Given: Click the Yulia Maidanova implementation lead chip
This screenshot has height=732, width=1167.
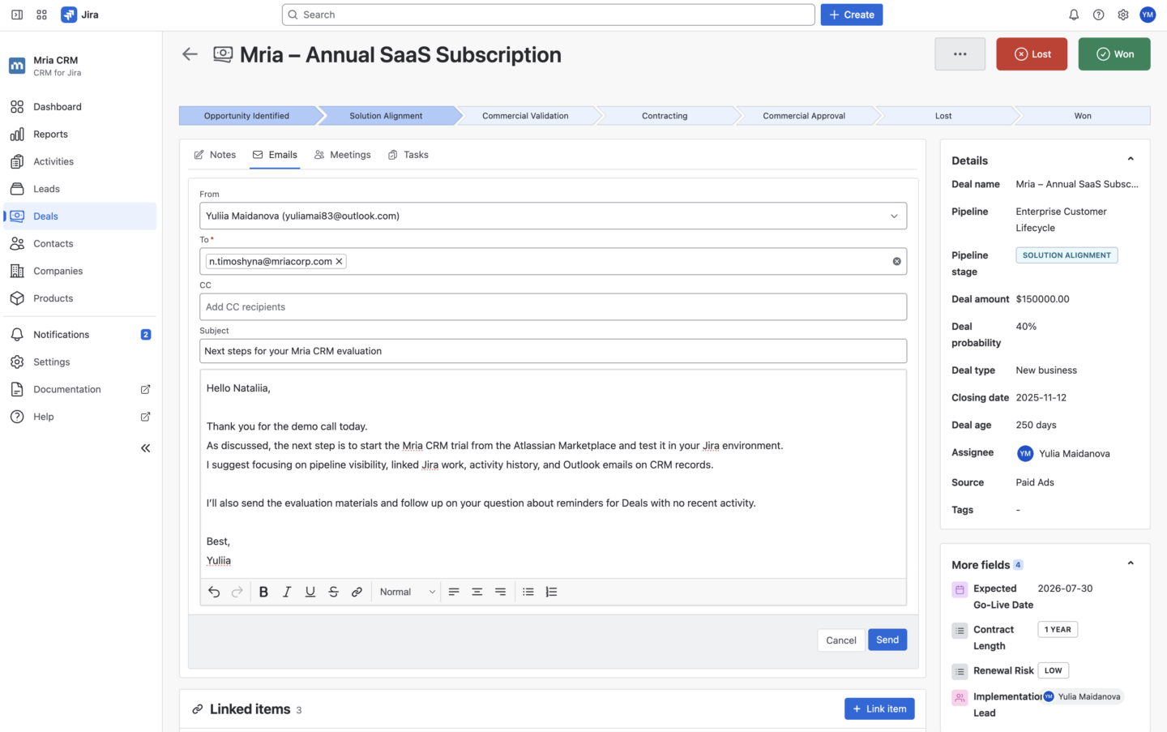Looking at the screenshot, I should 1083,696.
